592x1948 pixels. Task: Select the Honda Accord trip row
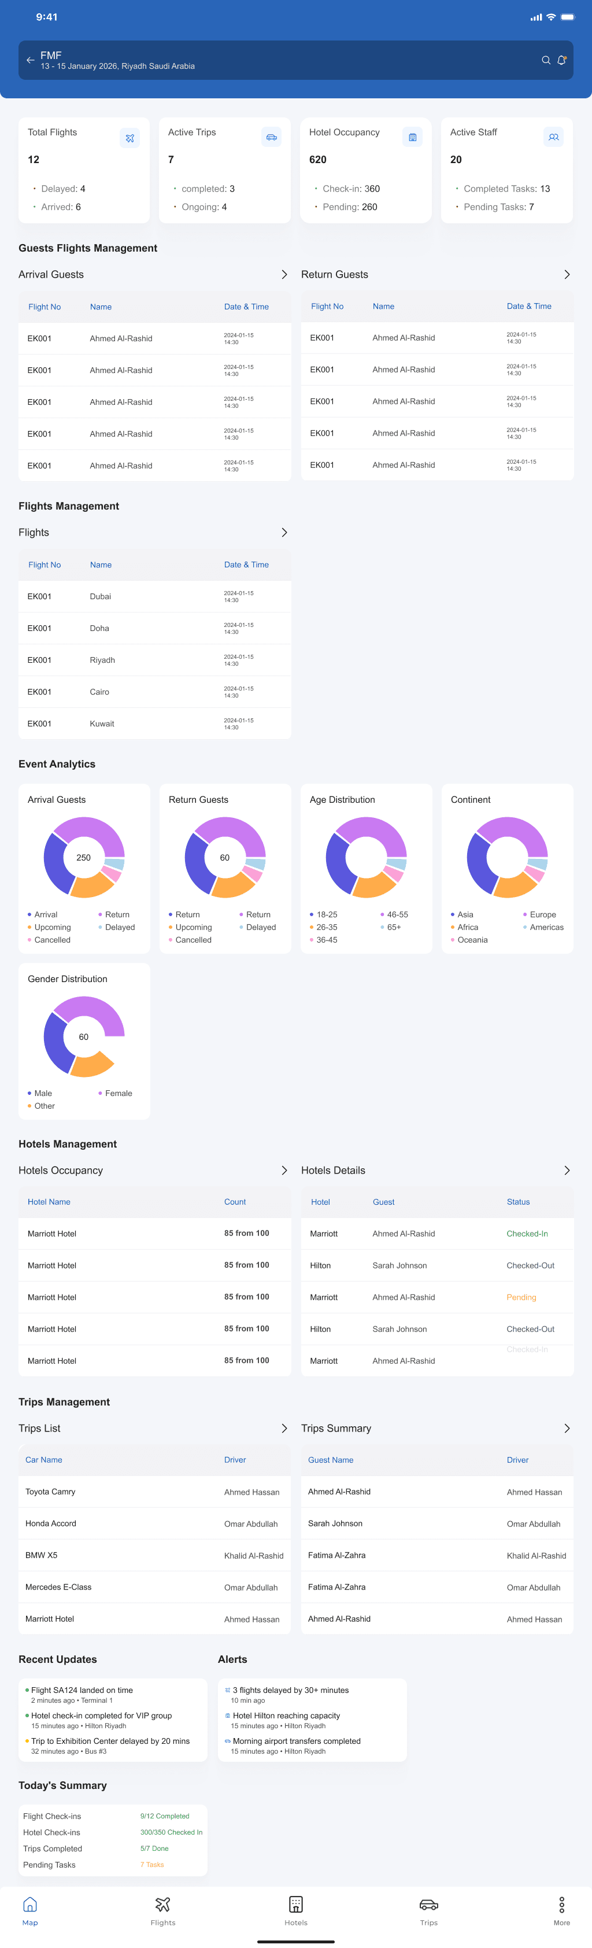point(154,1523)
